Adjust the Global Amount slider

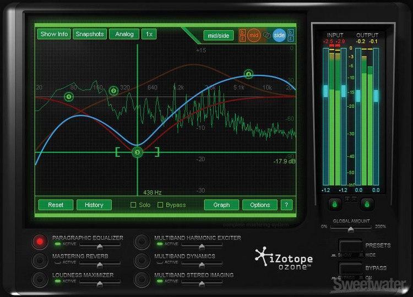click(x=351, y=230)
